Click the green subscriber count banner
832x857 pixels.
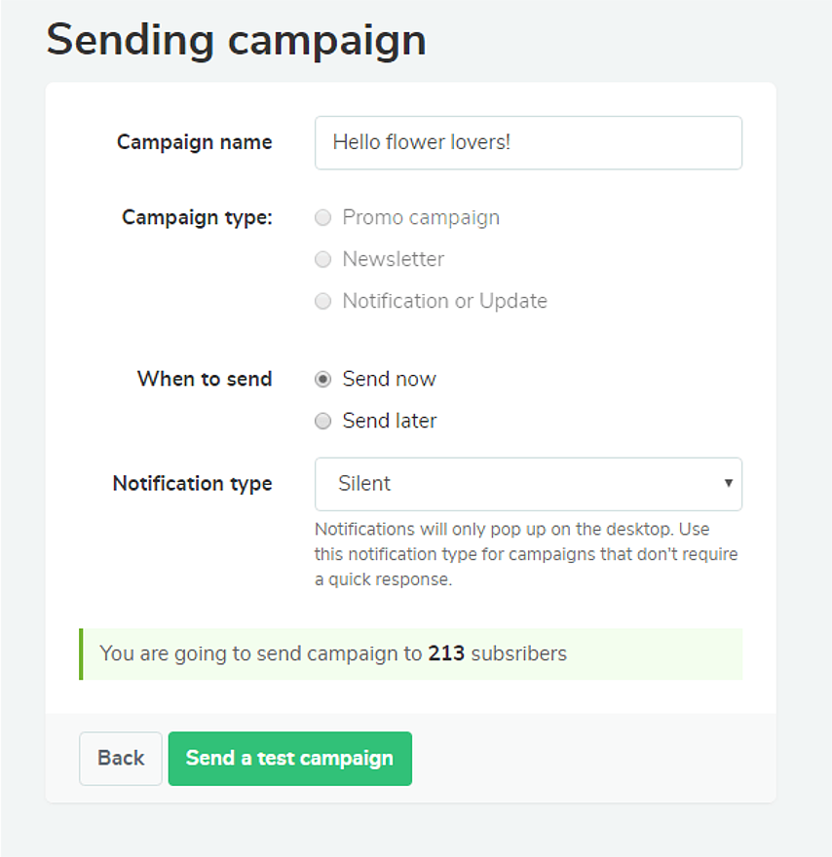(x=410, y=654)
